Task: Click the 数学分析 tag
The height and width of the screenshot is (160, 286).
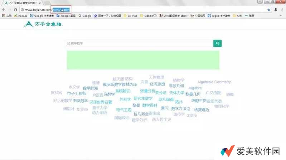Action: pos(139,120)
